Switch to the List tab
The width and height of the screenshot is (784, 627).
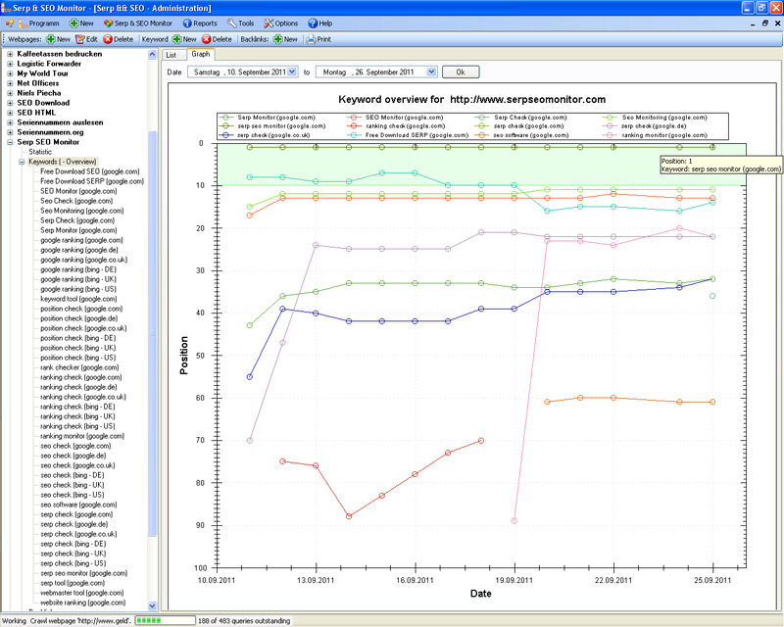click(171, 55)
